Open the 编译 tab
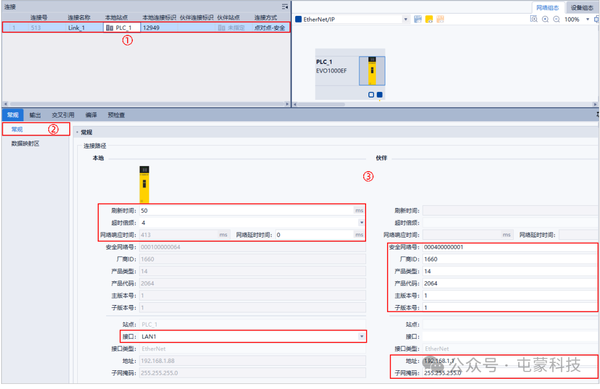 click(x=91, y=115)
